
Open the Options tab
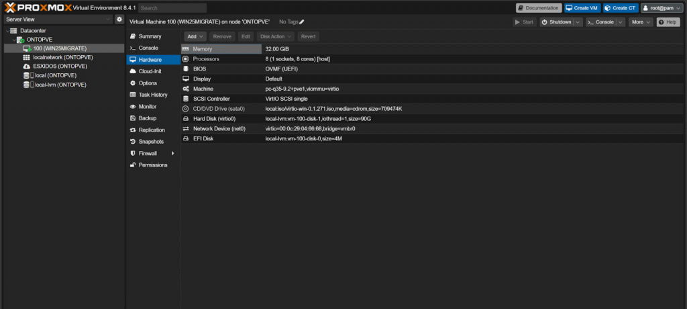point(154,83)
